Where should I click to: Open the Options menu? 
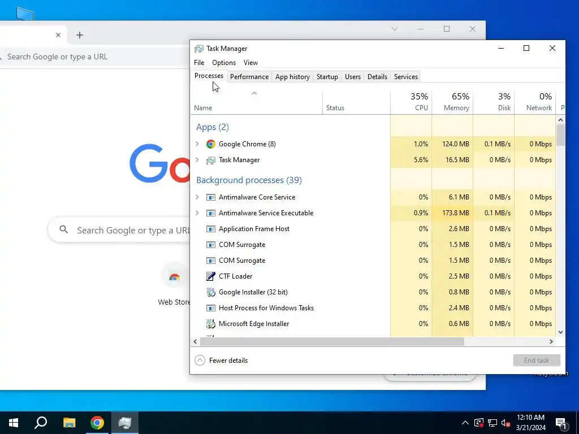pyautogui.click(x=224, y=62)
